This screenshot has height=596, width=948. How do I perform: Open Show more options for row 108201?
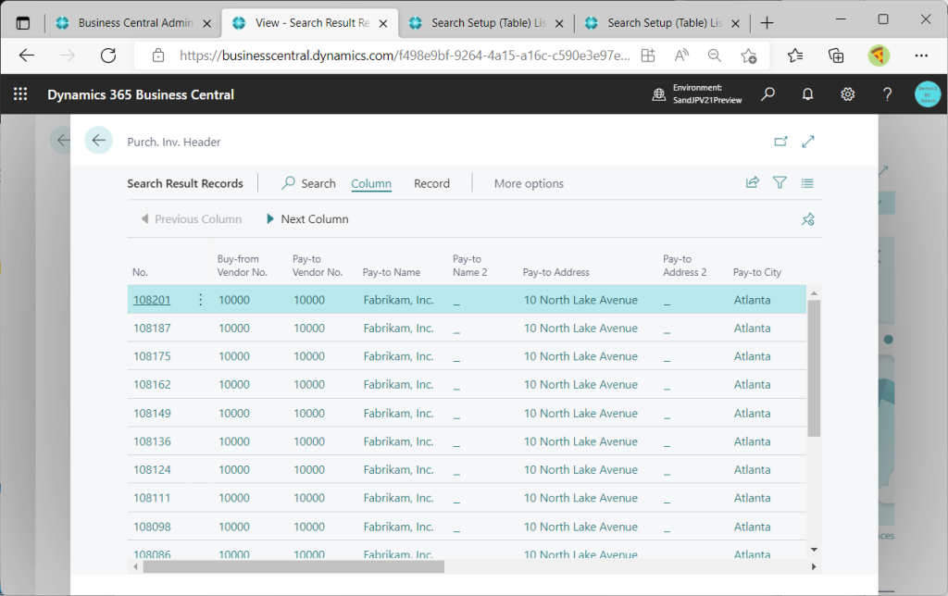point(200,300)
